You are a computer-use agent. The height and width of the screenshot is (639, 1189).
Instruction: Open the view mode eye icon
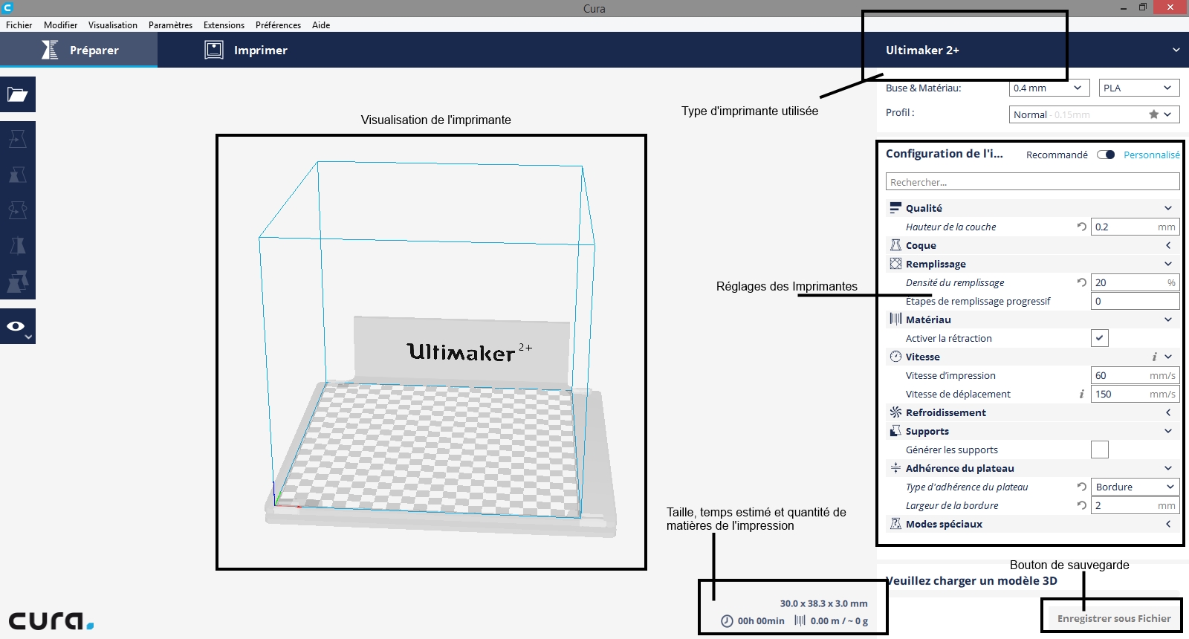click(x=16, y=326)
